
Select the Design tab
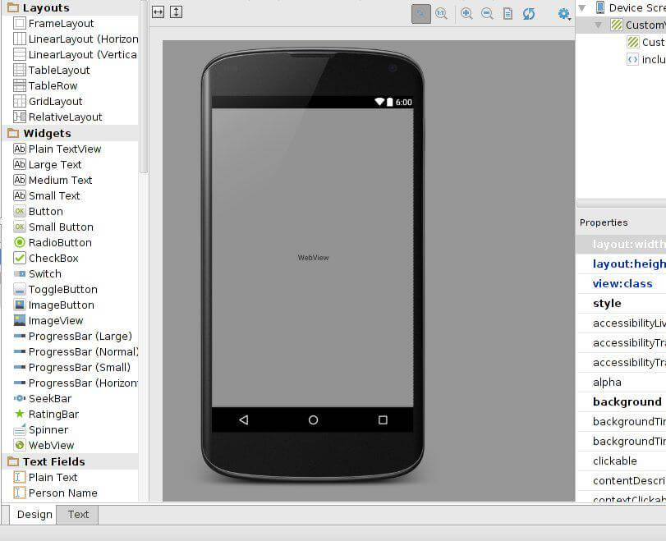click(34, 514)
